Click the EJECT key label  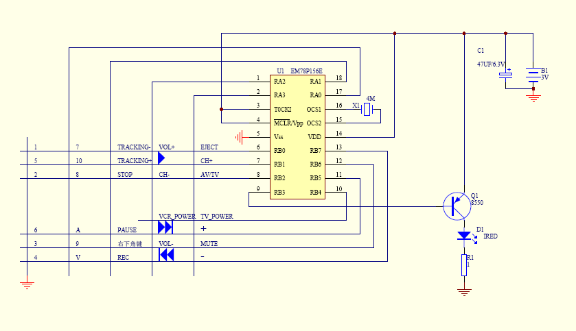(x=209, y=147)
